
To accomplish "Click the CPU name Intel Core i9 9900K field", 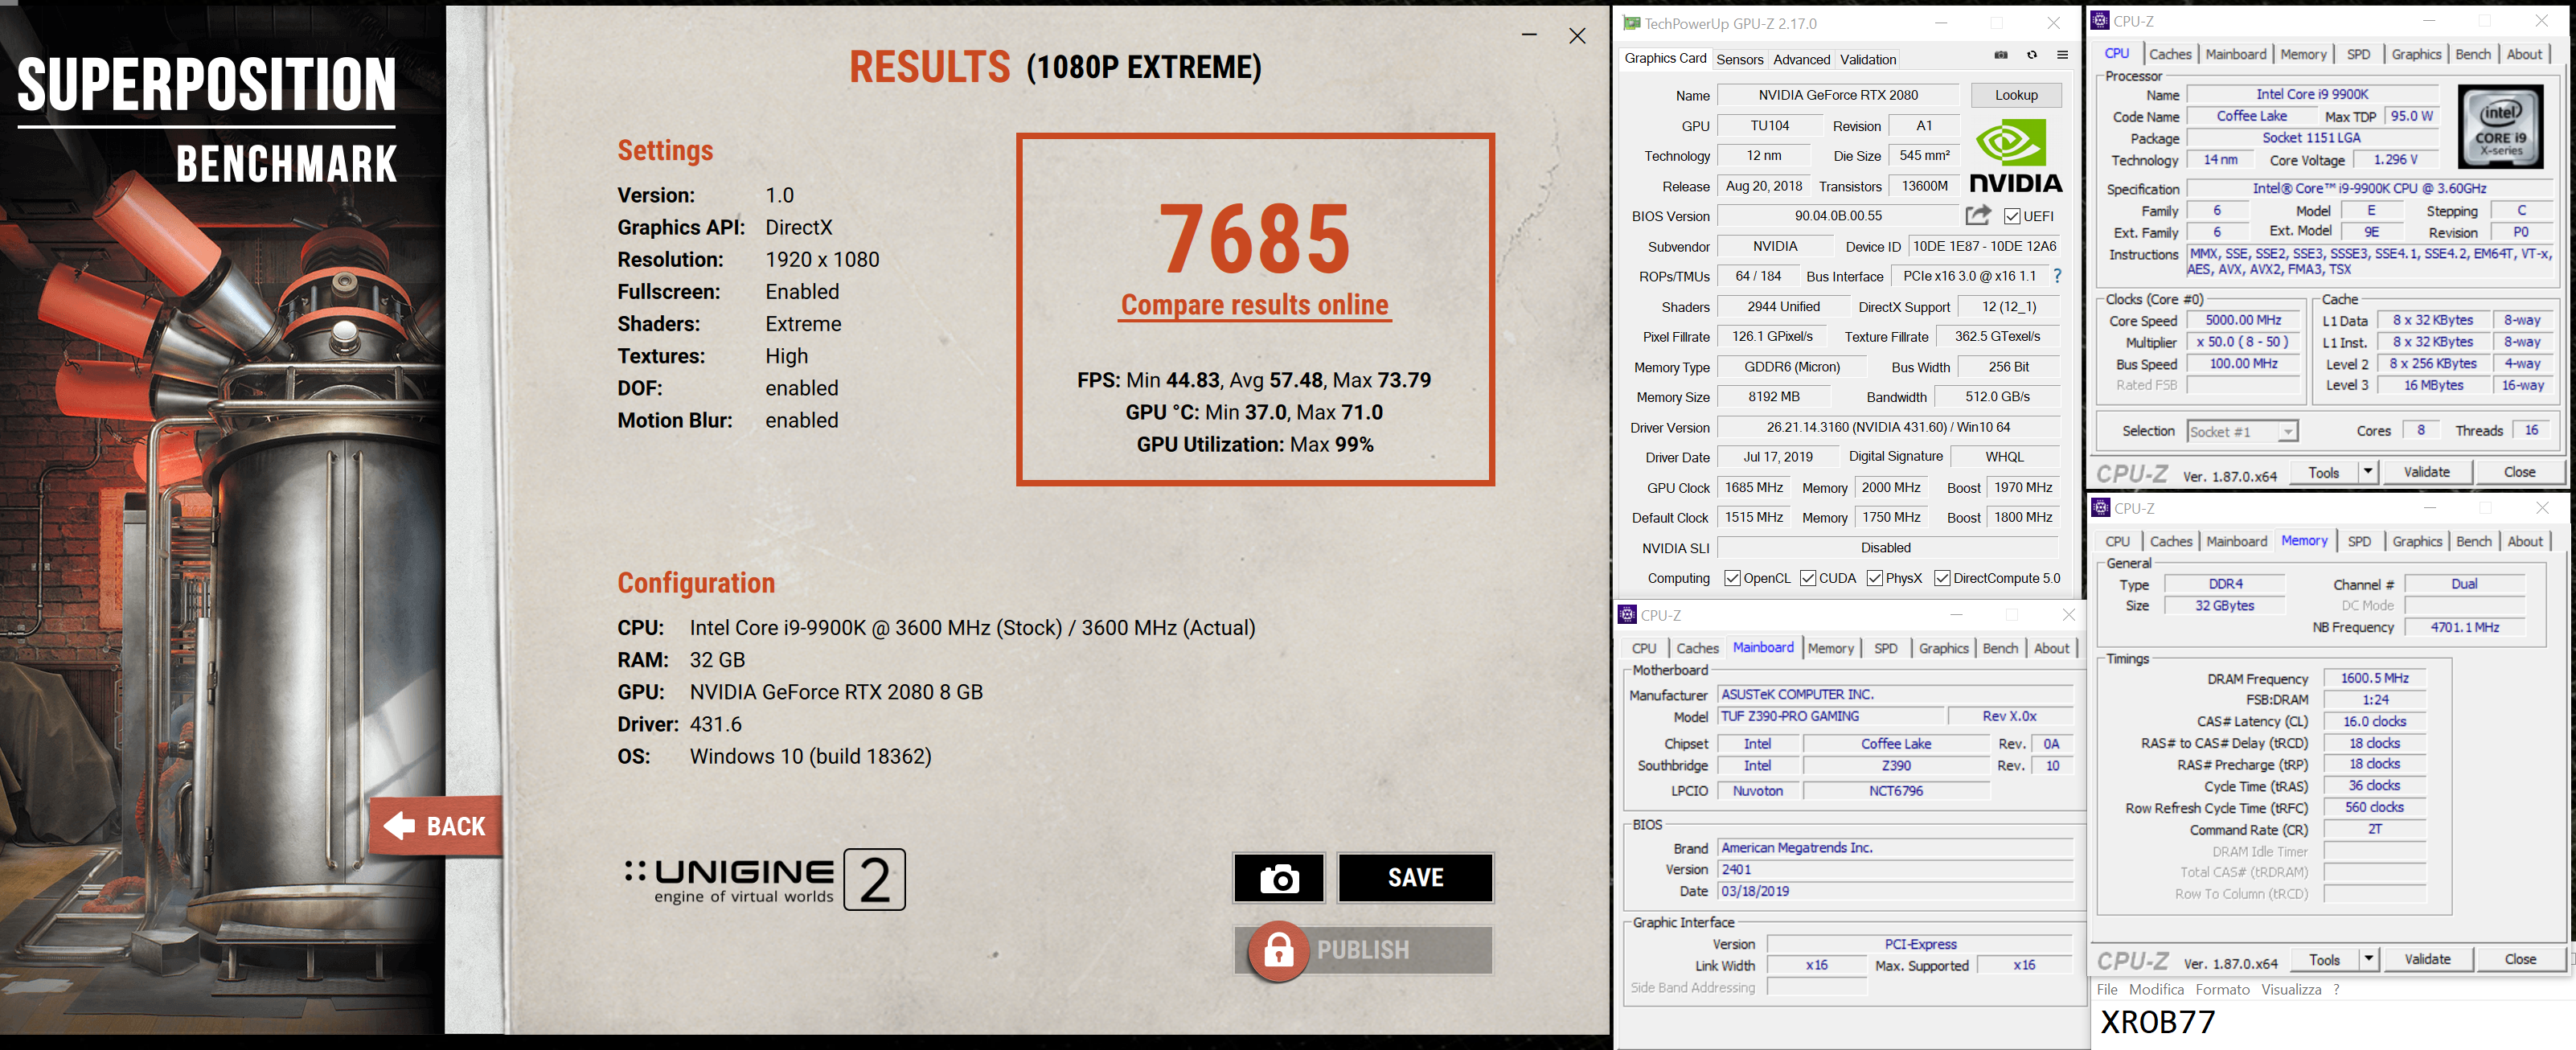I will coord(2312,94).
